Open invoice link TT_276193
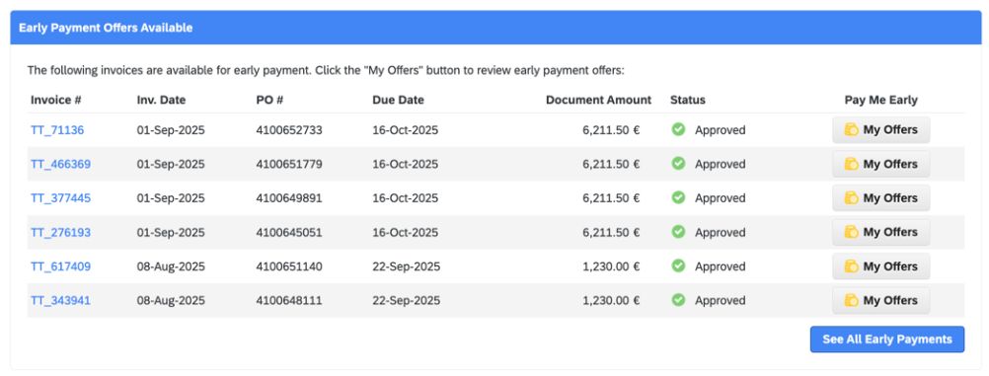Screen dimensions: 989x376 tap(60, 232)
